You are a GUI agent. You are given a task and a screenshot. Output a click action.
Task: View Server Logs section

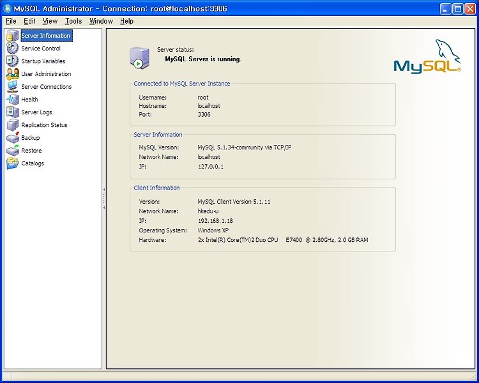point(36,112)
